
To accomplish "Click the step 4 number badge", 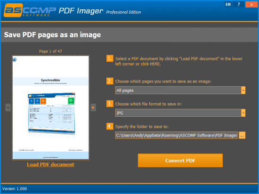I will [110, 126].
